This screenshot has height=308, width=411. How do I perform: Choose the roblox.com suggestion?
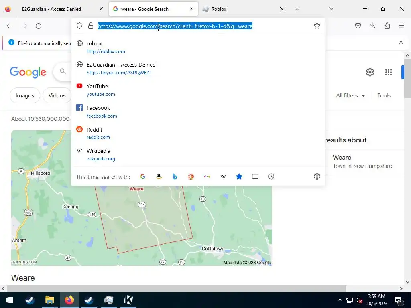(x=198, y=47)
